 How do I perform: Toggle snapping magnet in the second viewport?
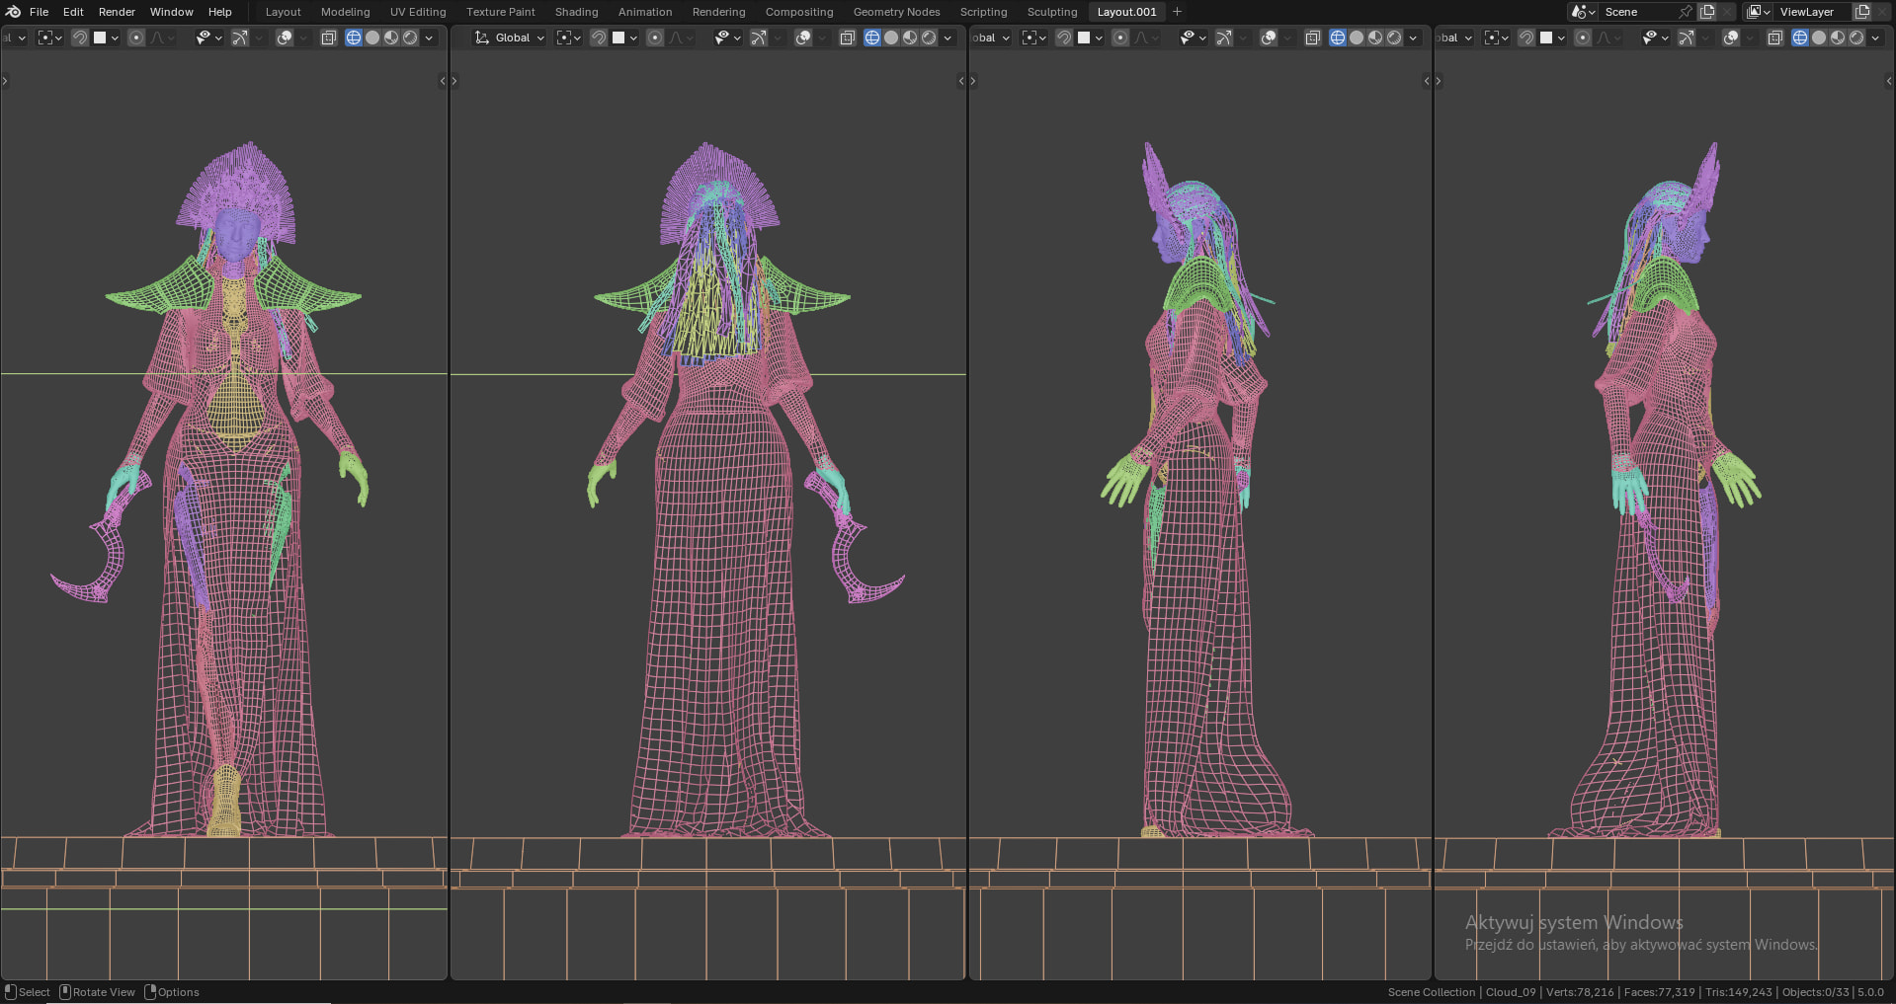pos(598,38)
